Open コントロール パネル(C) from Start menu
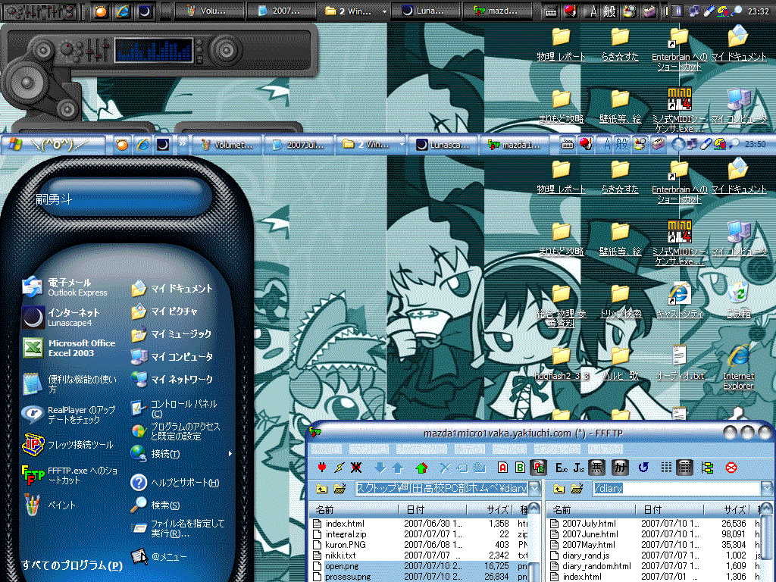The width and height of the screenshot is (776, 582). click(x=176, y=408)
